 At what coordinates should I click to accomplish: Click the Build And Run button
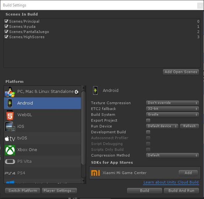[x=181, y=191]
